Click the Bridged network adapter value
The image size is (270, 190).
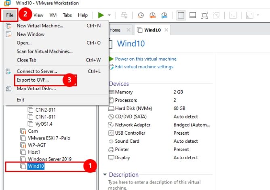[x=192, y=125]
